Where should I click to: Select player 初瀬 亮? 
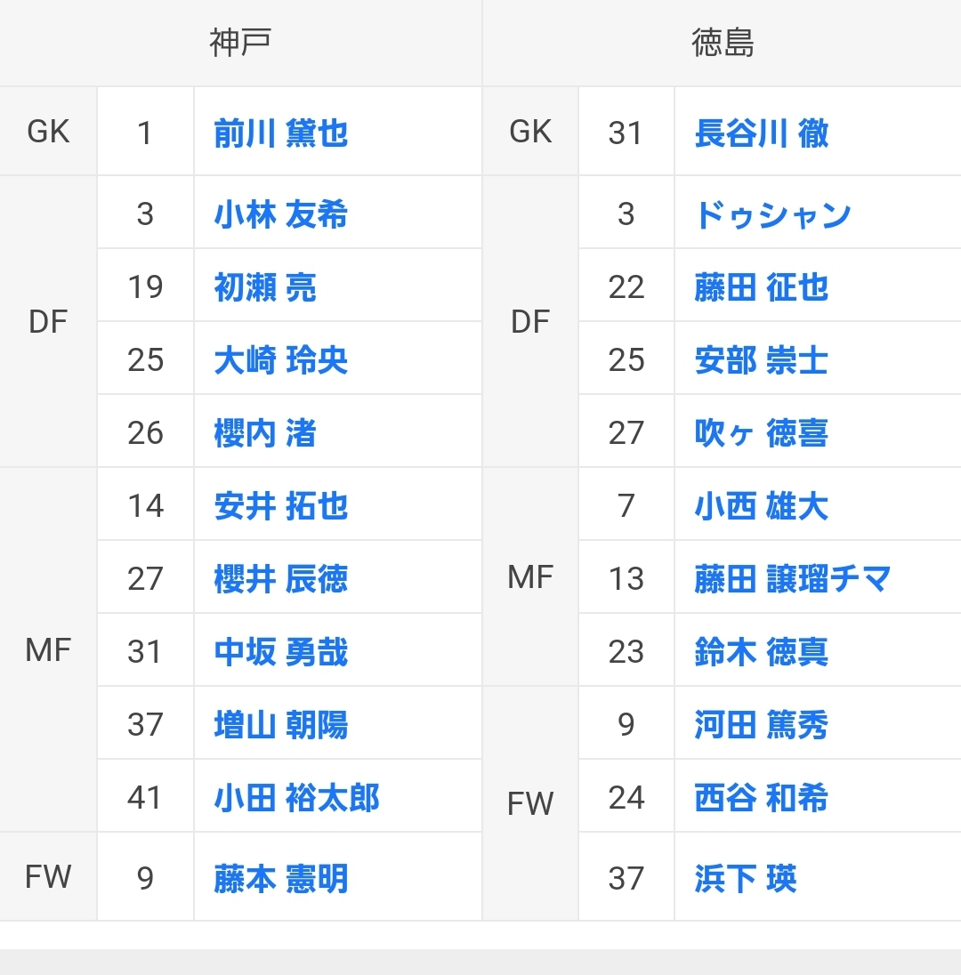pos(265,287)
